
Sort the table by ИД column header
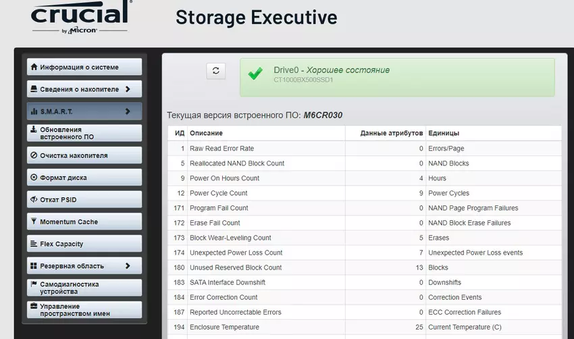pyautogui.click(x=179, y=133)
